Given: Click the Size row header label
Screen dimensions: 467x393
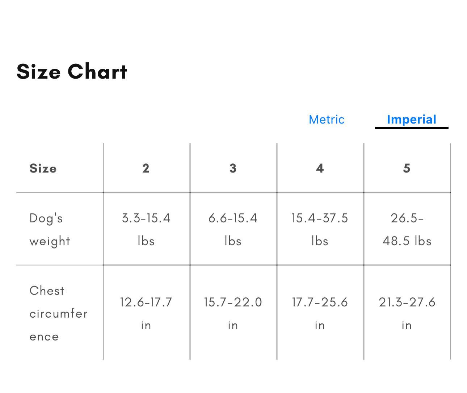Looking at the screenshot, I should pyautogui.click(x=43, y=168).
